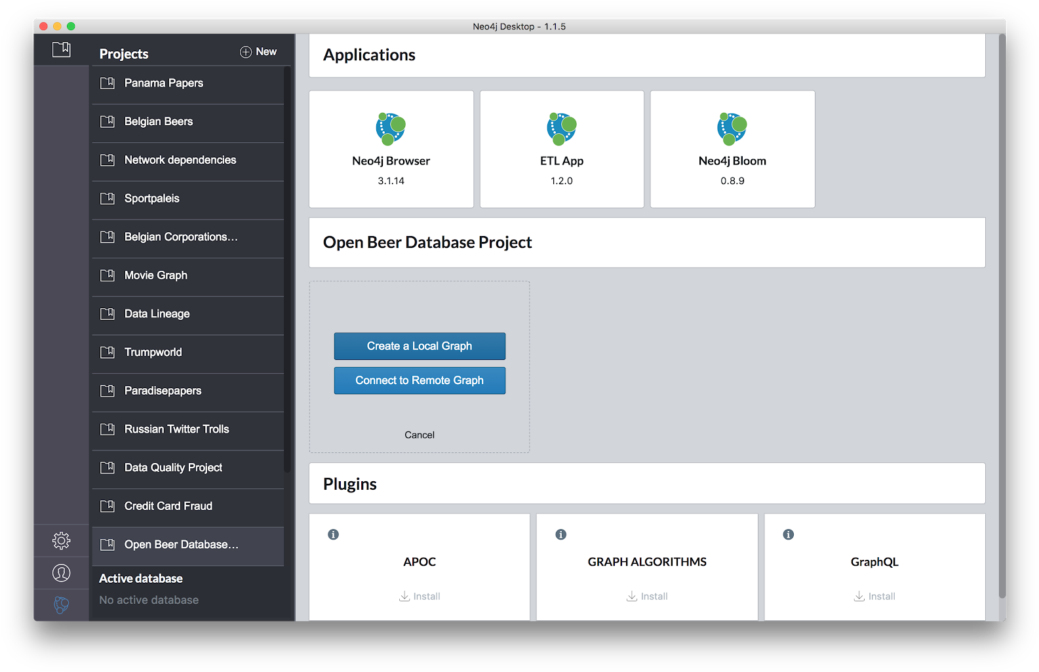
Task: Click the Neo4j Bloom name label
Action: pos(732,161)
